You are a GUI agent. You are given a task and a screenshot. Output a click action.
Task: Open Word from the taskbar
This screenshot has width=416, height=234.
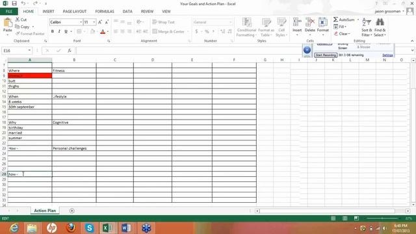pos(127,228)
